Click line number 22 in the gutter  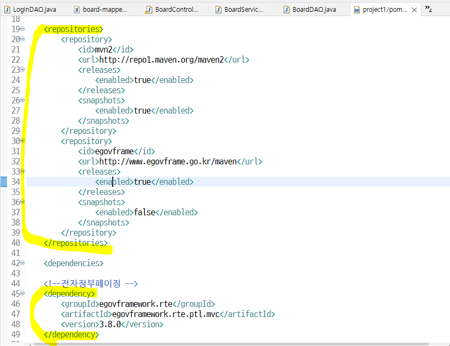[x=16, y=59]
